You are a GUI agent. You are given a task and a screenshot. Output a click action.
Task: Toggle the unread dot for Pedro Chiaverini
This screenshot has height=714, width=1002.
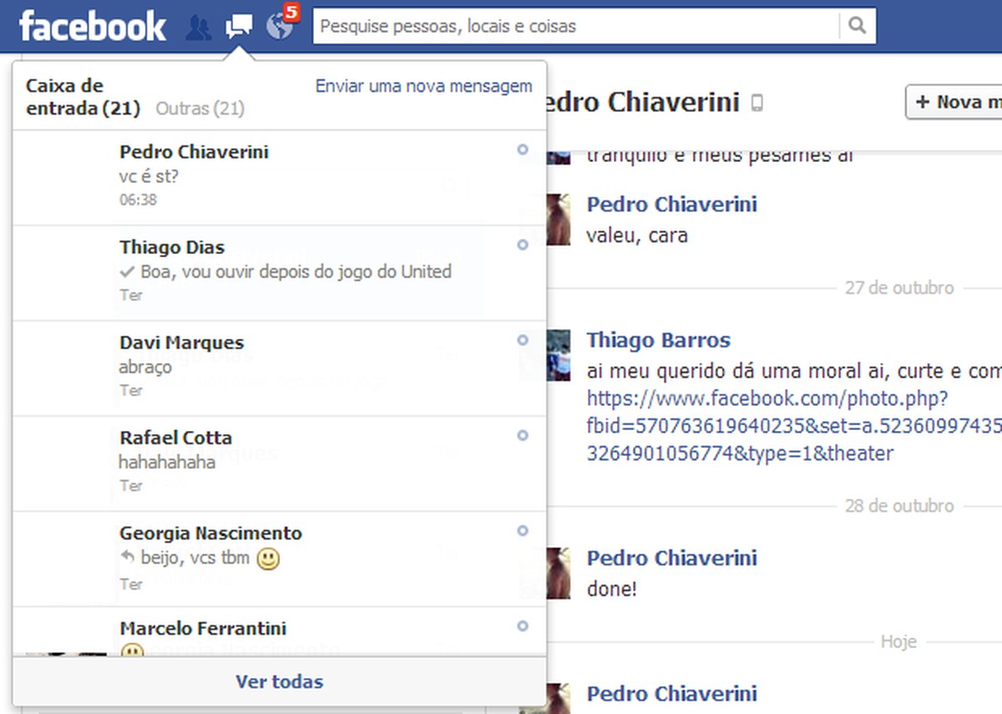click(523, 150)
